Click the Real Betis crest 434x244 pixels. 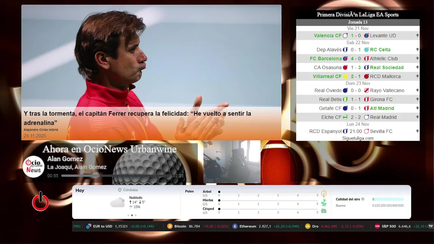[x=345, y=100]
